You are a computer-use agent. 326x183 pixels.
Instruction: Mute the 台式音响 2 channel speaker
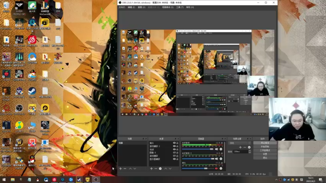click(x=217, y=159)
